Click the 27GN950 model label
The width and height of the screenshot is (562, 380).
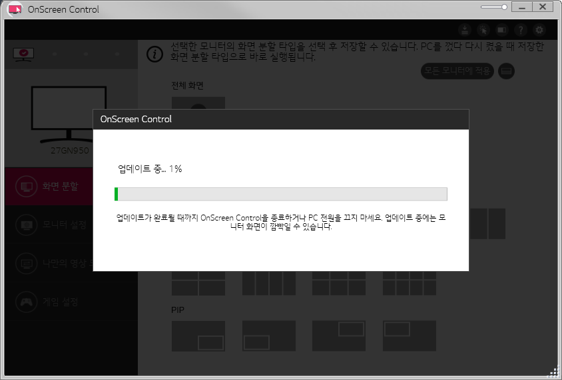[x=69, y=151]
